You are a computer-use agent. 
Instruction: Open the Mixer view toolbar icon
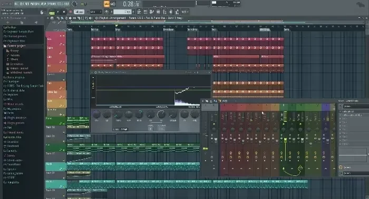coord(158,12)
